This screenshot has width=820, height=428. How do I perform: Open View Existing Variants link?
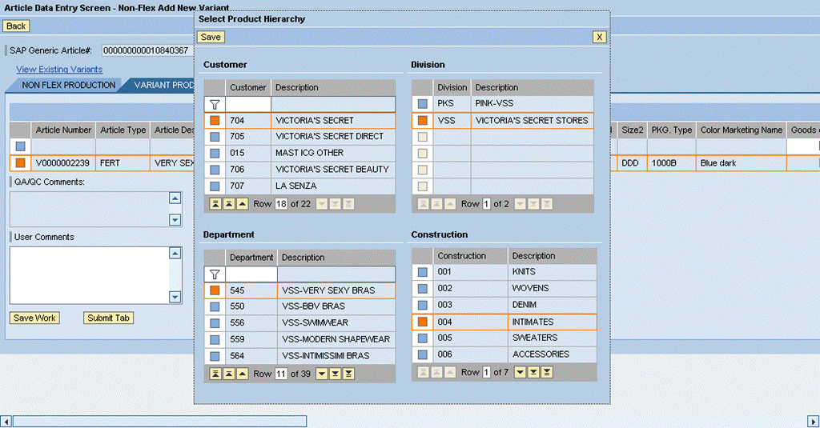click(59, 70)
